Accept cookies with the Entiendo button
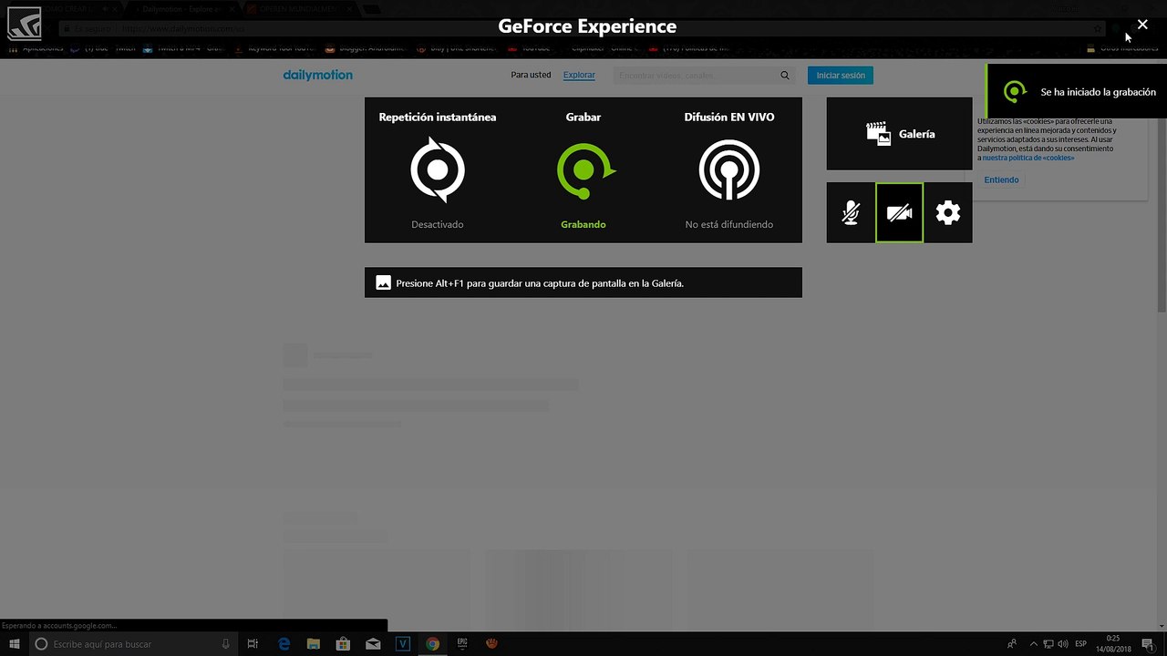 tap(1001, 179)
